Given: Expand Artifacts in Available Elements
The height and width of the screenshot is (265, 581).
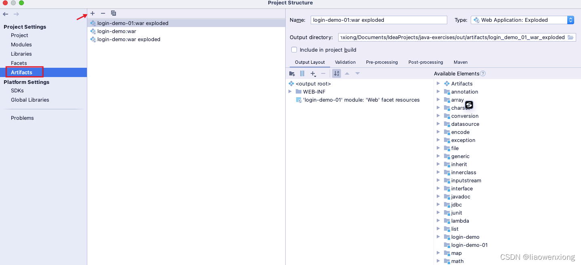Looking at the screenshot, I should coord(438,83).
